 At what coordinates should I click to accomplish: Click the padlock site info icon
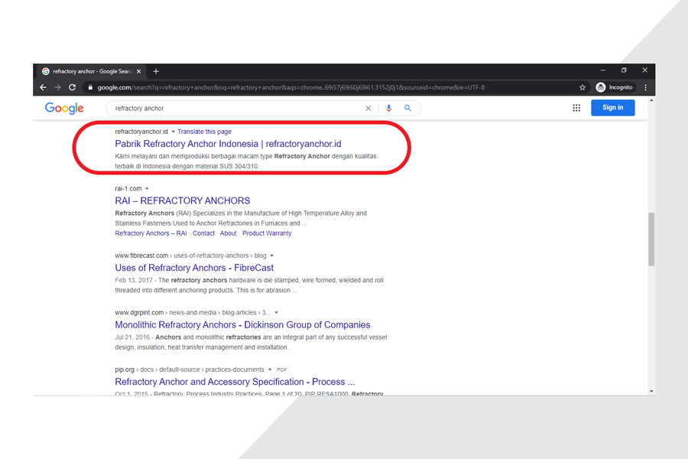[90, 87]
